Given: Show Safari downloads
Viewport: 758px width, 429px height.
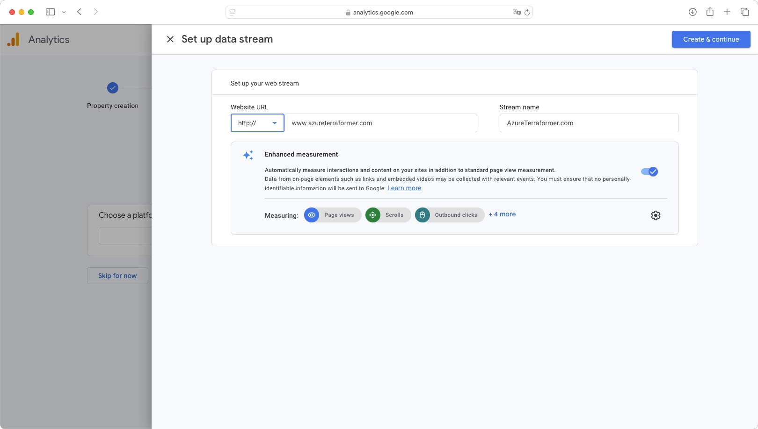Looking at the screenshot, I should click(x=692, y=12).
